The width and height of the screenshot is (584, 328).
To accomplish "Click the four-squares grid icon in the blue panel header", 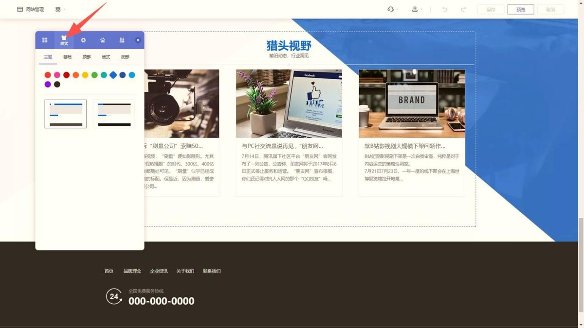I will 45,40.
